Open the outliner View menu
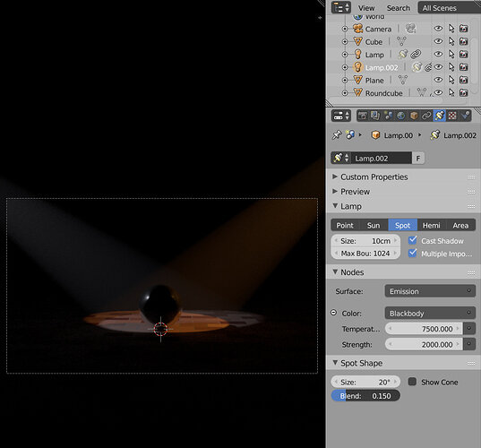Screen dimensions: 481x448 pyautogui.click(x=366, y=8)
